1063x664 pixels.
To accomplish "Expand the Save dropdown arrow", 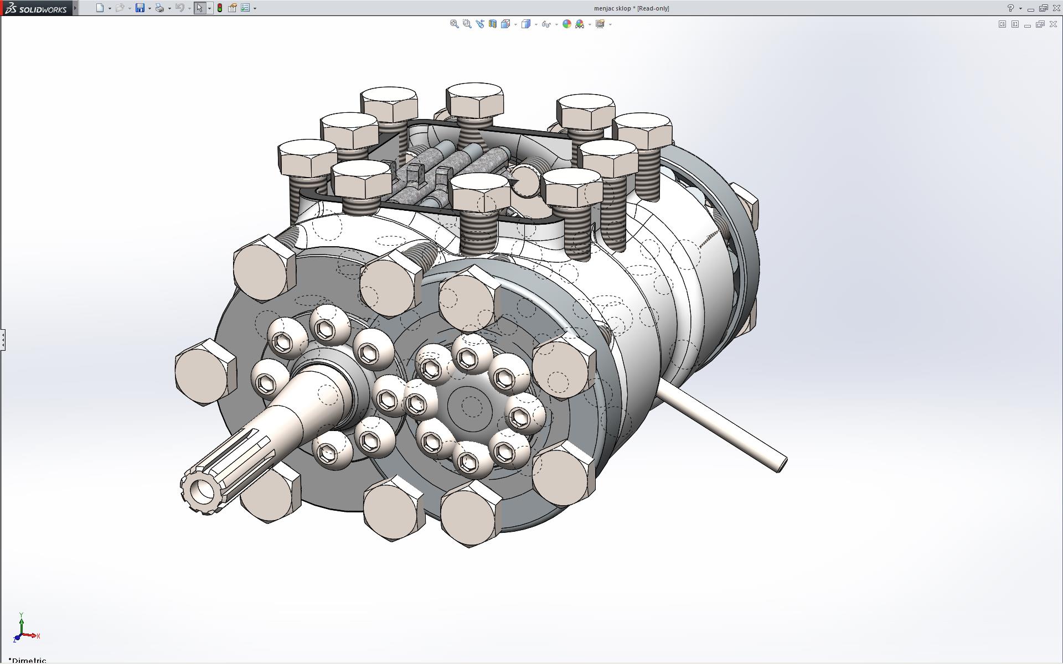I will [x=149, y=8].
